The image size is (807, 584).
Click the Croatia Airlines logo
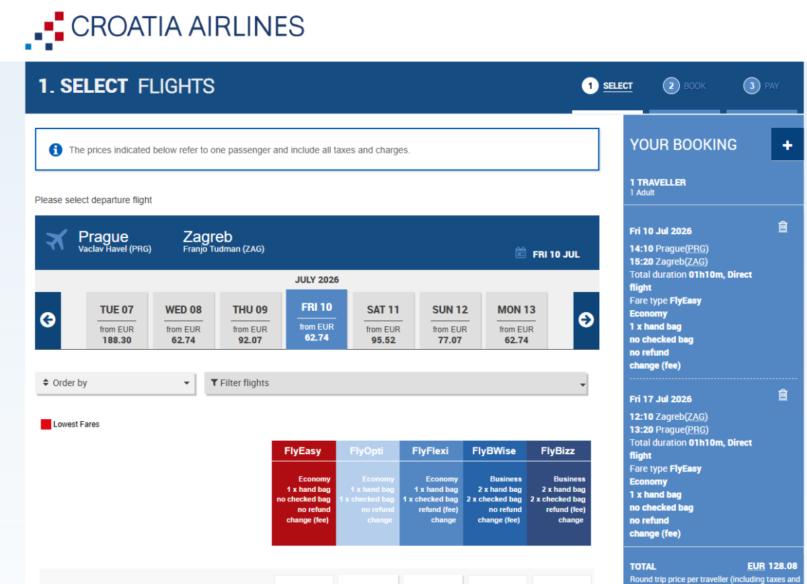pyautogui.click(x=165, y=29)
